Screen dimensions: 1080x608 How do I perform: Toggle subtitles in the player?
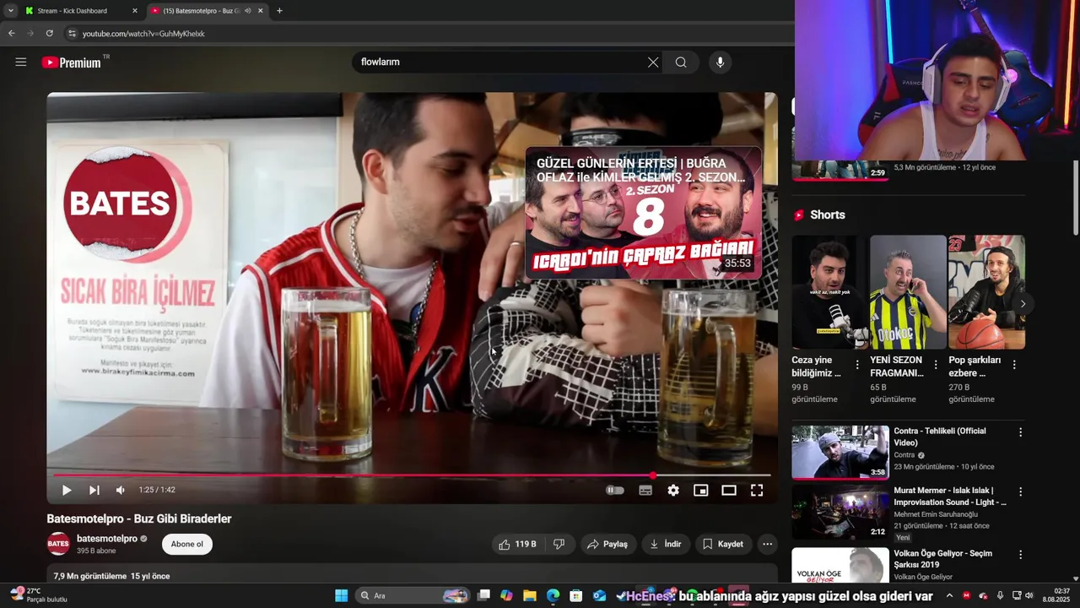click(x=645, y=490)
